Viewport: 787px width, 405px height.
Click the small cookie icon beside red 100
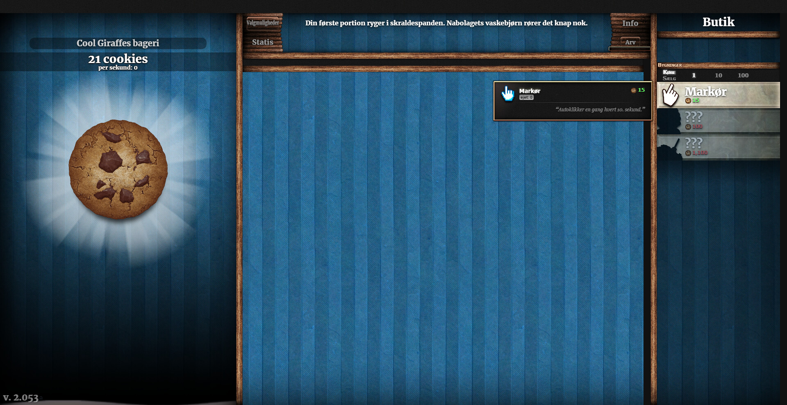click(x=688, y=127)
